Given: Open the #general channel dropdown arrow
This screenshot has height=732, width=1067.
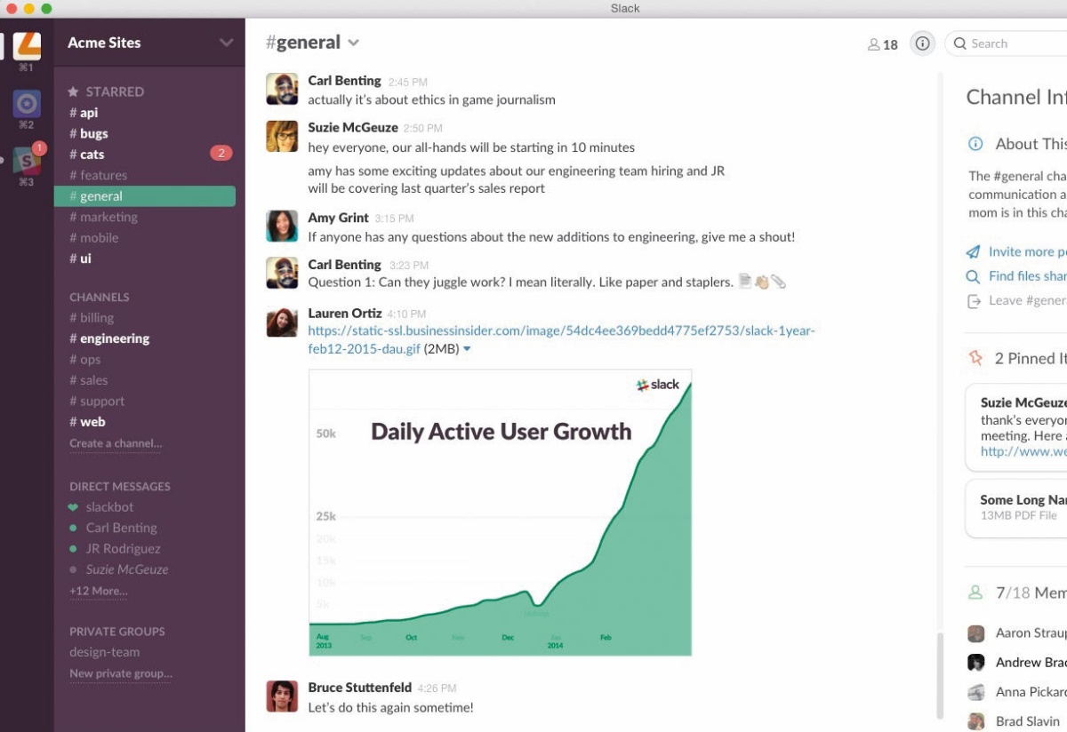Looking at the screenshot, I should (x=354, y=43).
